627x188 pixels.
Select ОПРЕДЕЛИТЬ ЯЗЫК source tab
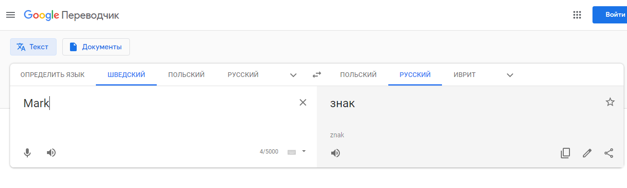pos(52,75)
